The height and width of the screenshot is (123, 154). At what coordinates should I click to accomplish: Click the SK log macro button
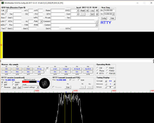[39, 69]
